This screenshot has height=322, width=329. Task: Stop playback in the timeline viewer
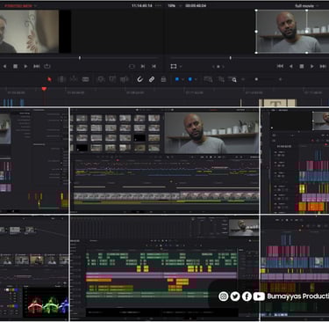click(x=302, y=67)
